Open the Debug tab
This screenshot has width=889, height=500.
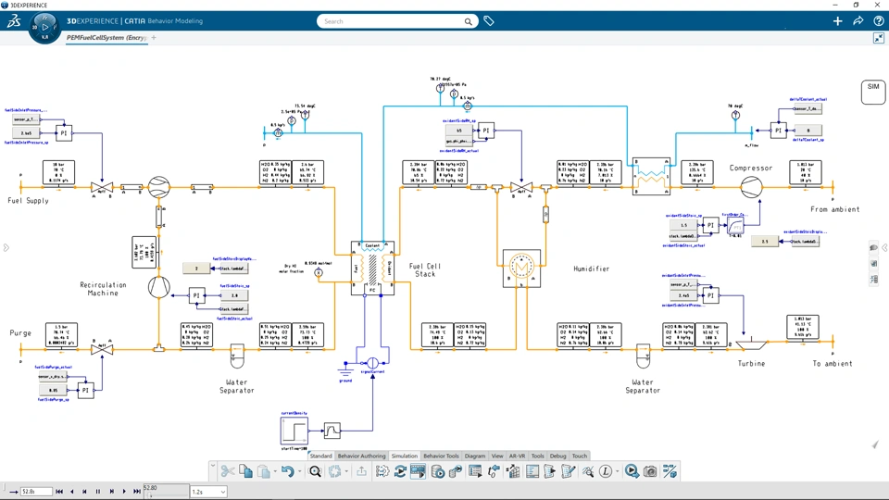click(x=557, y=456)
